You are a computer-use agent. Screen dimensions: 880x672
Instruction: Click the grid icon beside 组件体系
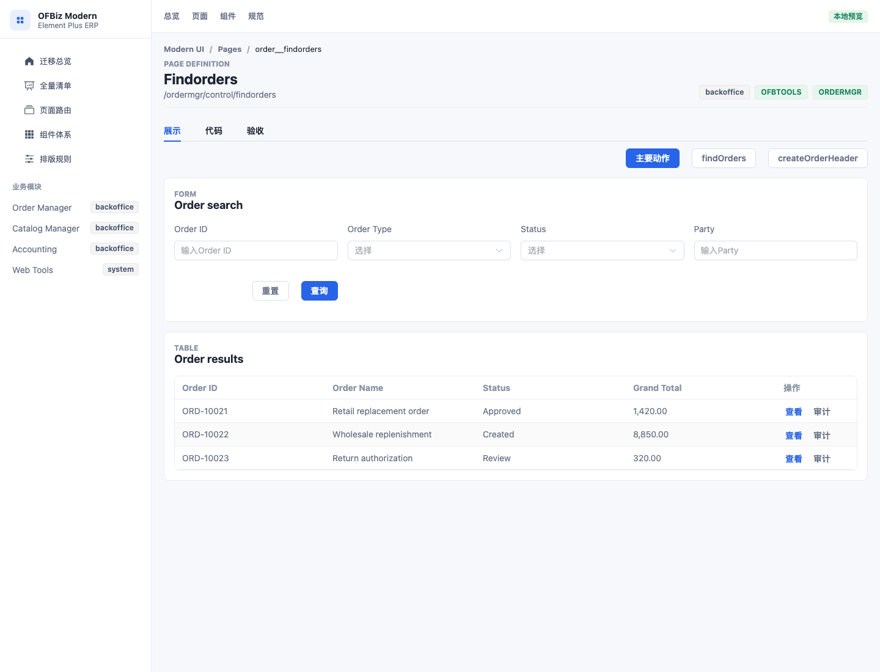pyautogui.click(x=29, y=134)
